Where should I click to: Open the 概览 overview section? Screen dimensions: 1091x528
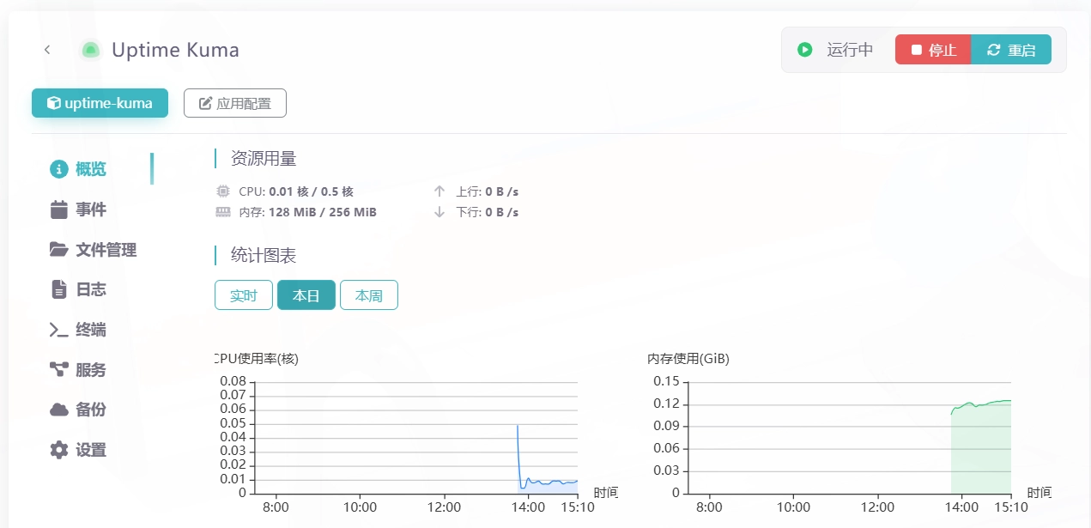(x=91, y=169)
